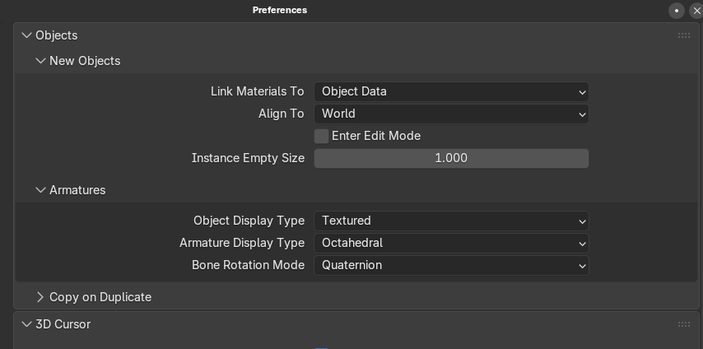Click the 3D Cursor panel drag grip
Screen dimensions: 703x349
tap(683, 324)
